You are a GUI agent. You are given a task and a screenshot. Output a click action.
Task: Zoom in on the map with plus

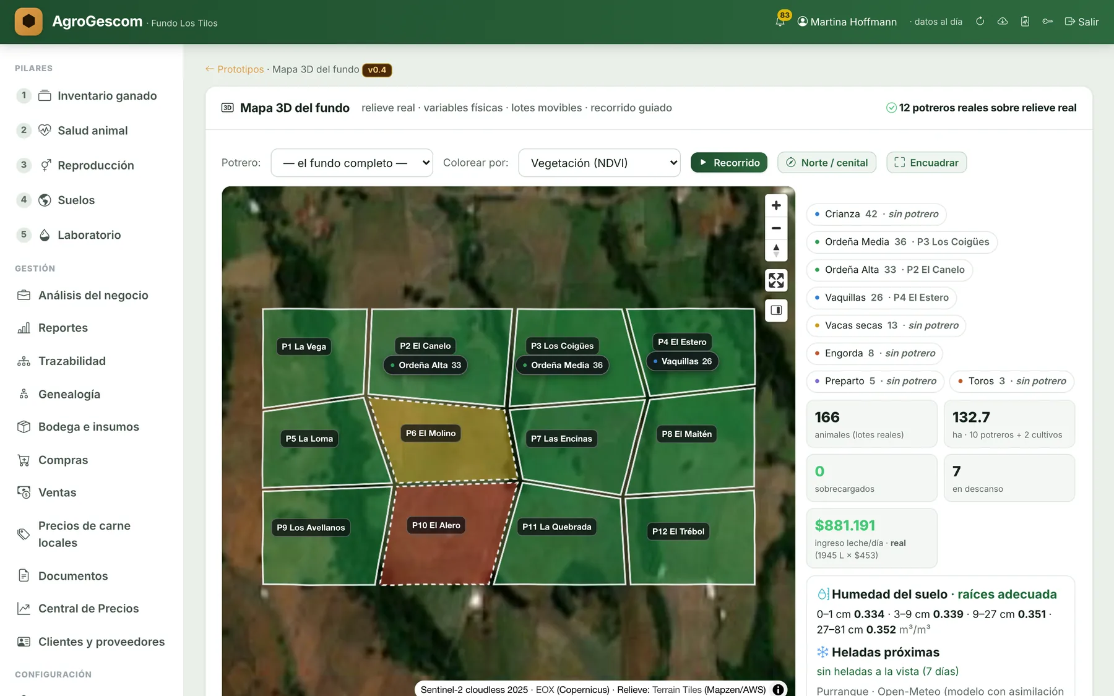pyautogui.click(x=776, y=205)
